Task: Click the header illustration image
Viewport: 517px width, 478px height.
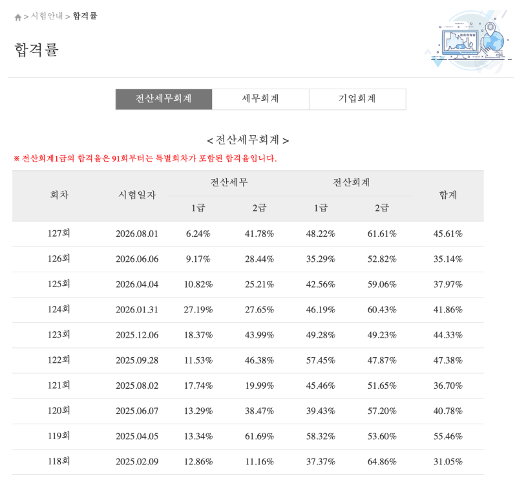Action: pyautogui.click(x=469, y=40)
